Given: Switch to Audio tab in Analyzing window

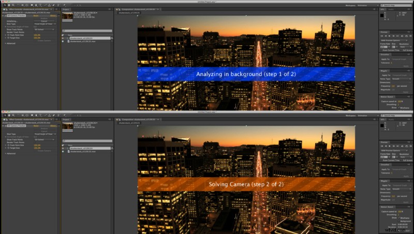Looking at the screenshot, I should (x=391, y=9).
